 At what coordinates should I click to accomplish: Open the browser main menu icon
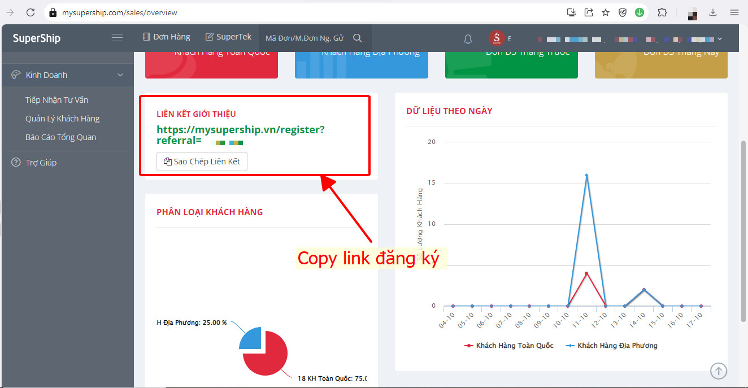pyautogui.click(x=734, y=12)
